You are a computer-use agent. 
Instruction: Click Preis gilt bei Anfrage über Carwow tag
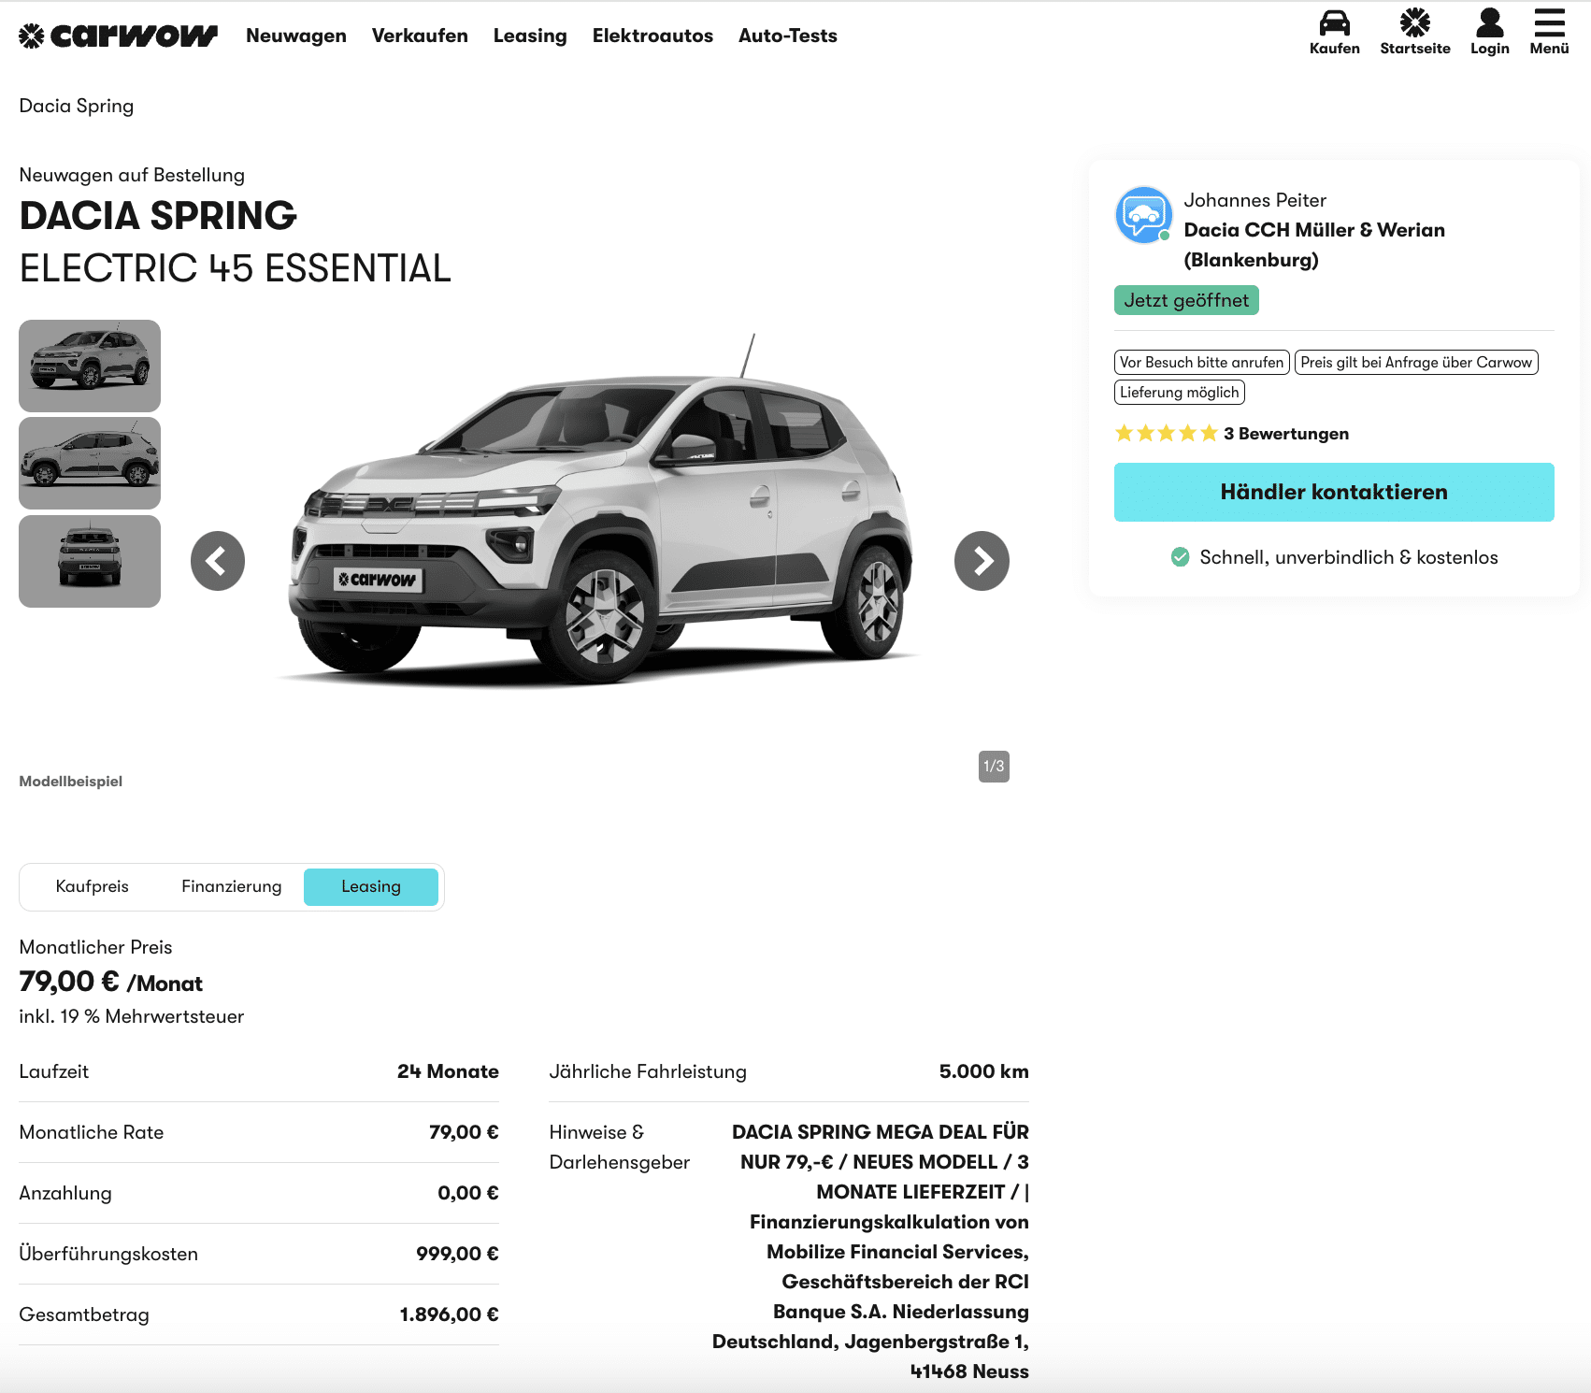click(1416, 362)
